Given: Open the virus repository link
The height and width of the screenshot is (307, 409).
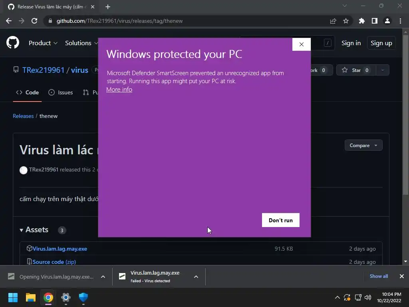Looking at the screenshot, I should (79, 70).
